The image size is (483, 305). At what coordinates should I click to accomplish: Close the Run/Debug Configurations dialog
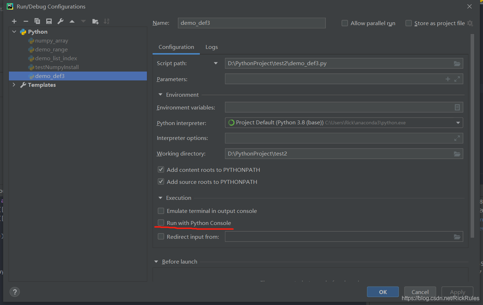point(470,6)
